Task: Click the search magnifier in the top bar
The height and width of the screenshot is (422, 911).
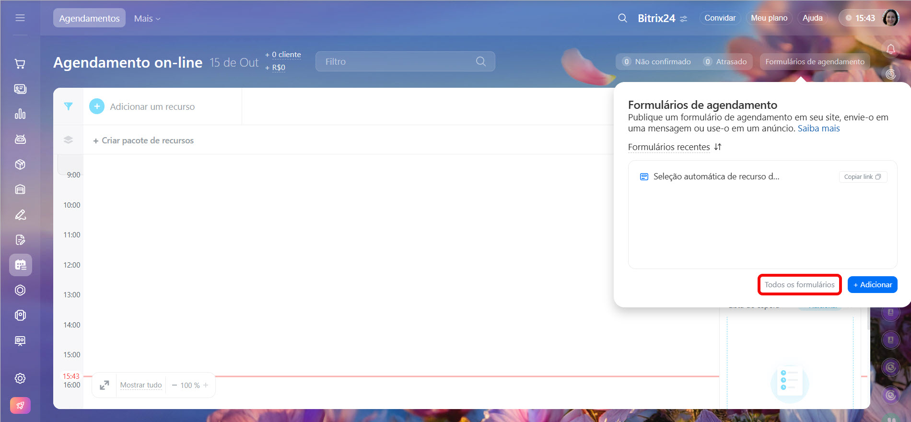Action: pyautogui.click(x=622, y=18)
